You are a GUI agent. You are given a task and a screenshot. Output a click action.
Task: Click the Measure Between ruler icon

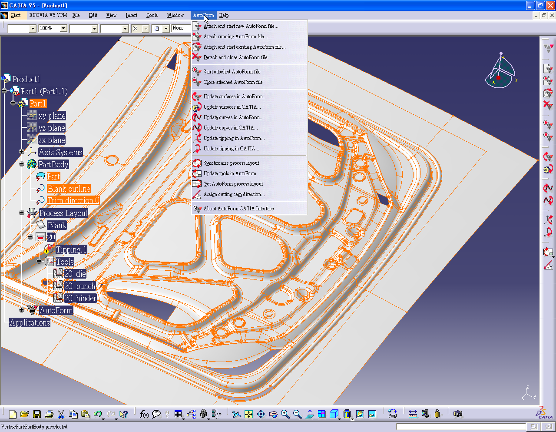point(413,414)
